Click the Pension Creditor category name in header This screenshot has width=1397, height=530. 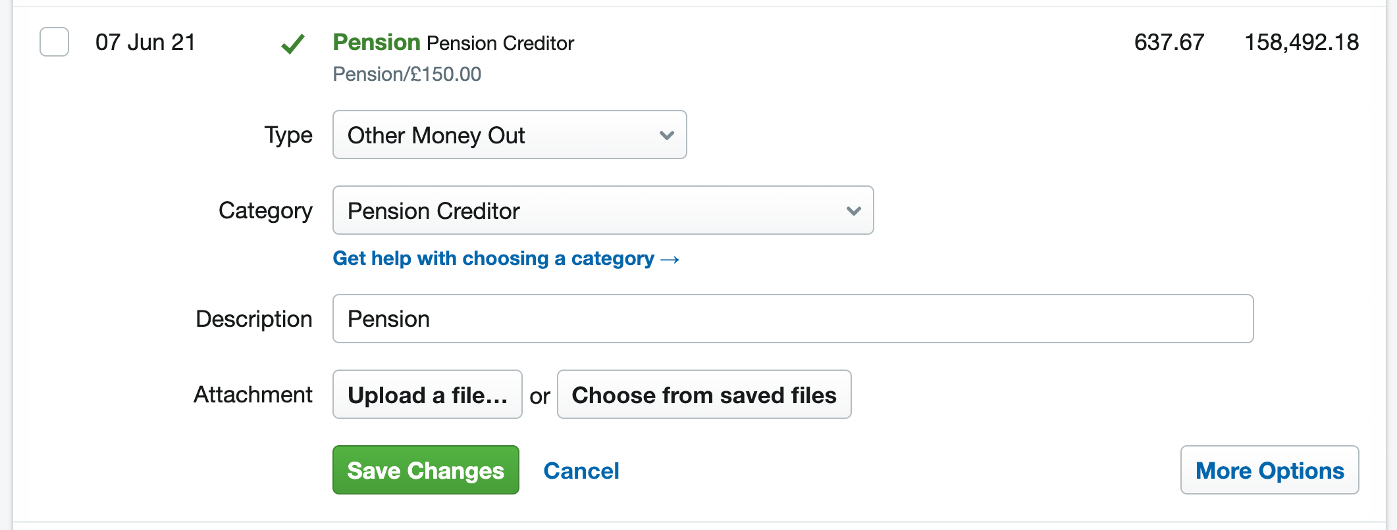500,43
